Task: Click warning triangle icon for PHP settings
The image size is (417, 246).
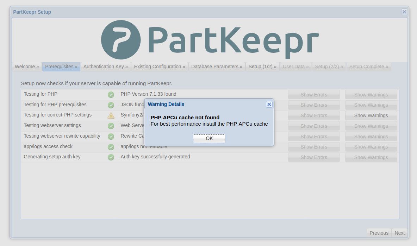Action: pyautogui.click(x=111, y=115)
